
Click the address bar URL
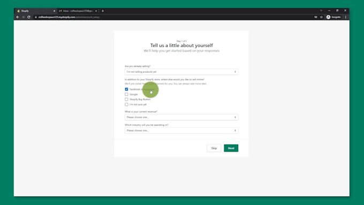tap(69, 17)
